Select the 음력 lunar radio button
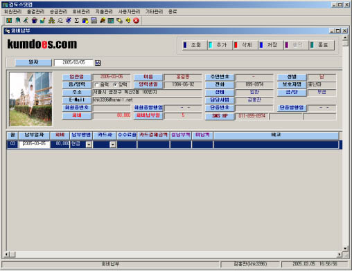 tap(97, 84)
